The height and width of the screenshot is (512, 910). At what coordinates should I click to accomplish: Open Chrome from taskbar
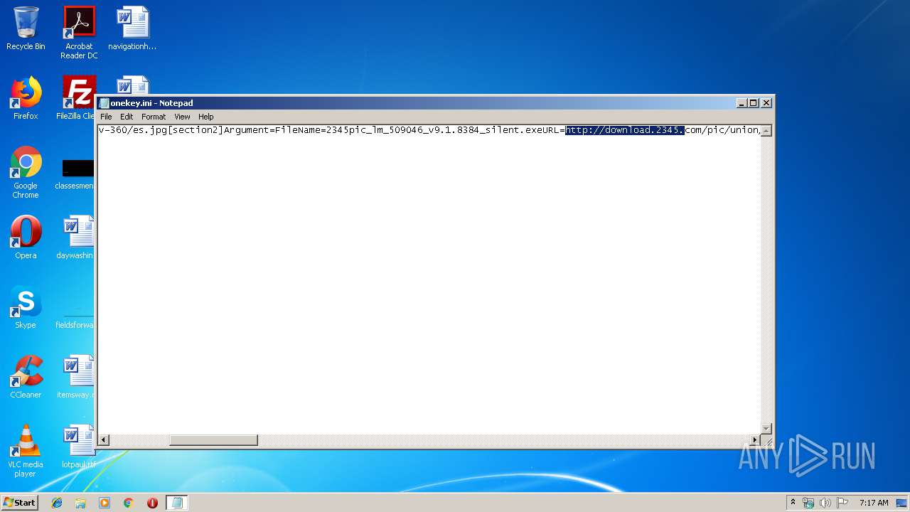point(129,503)
